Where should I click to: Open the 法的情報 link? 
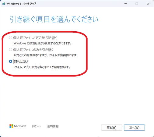click(x=53, y=126)
